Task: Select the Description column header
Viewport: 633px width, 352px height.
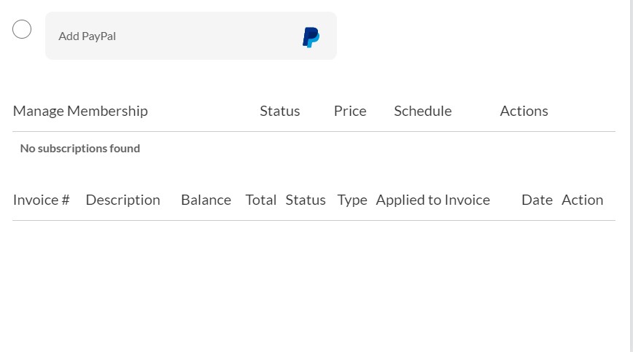Action: coord(123,200)
